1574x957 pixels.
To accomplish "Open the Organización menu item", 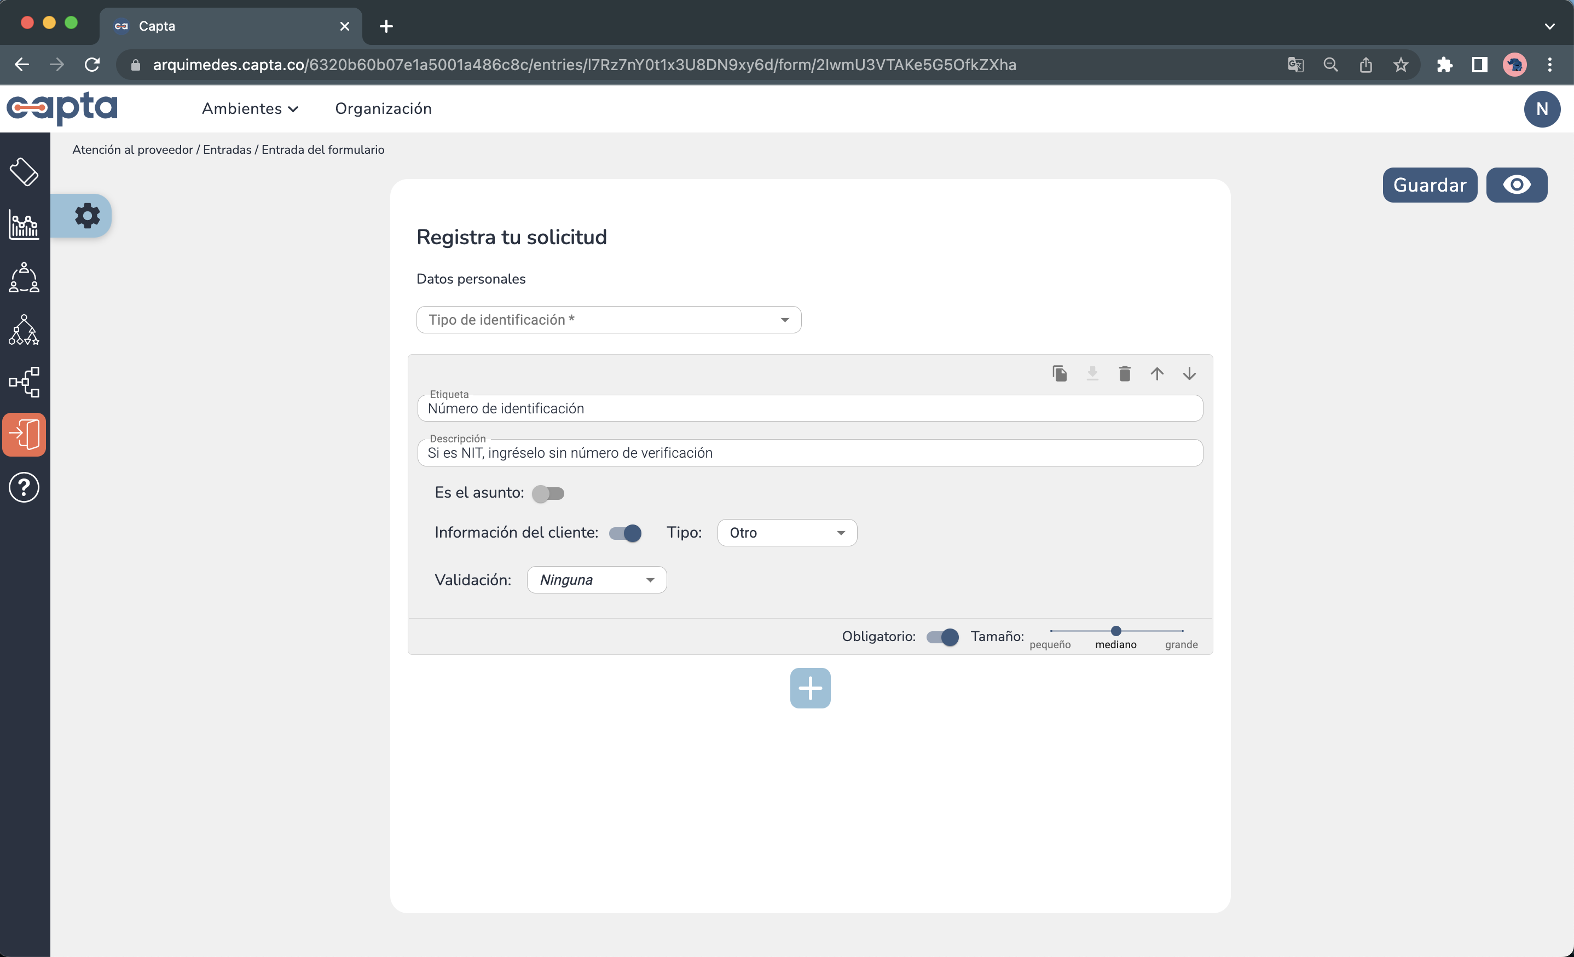I will [383, 108].
